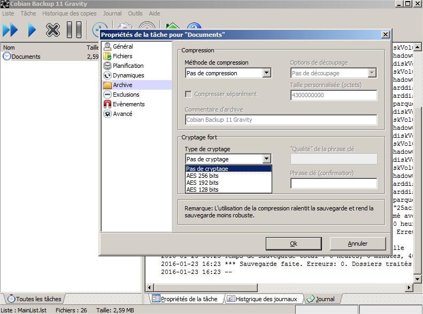Click the log horizontal scrollbar thumb
This screenshot has width=423, height=314.
click(x=205, y=287)
